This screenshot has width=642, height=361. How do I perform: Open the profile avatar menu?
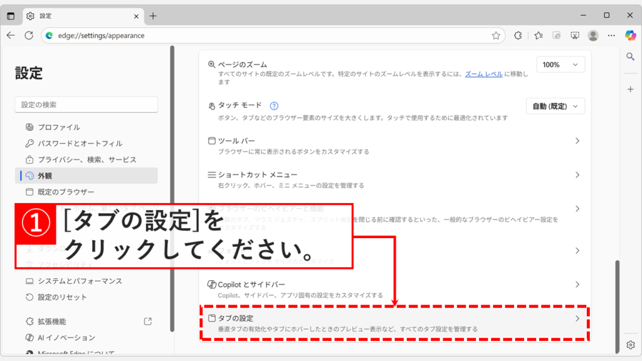593,36
